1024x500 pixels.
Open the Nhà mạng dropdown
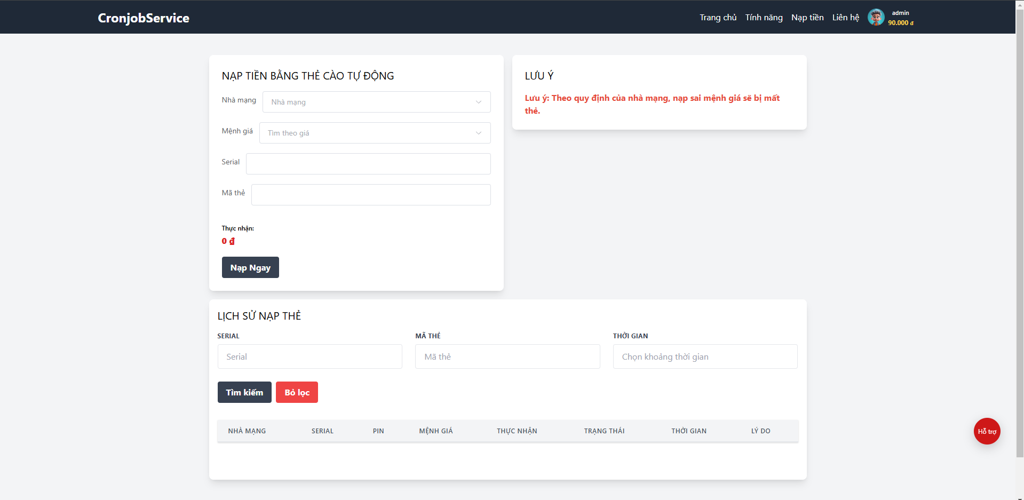pyautogui.click(x=376, y=102)
